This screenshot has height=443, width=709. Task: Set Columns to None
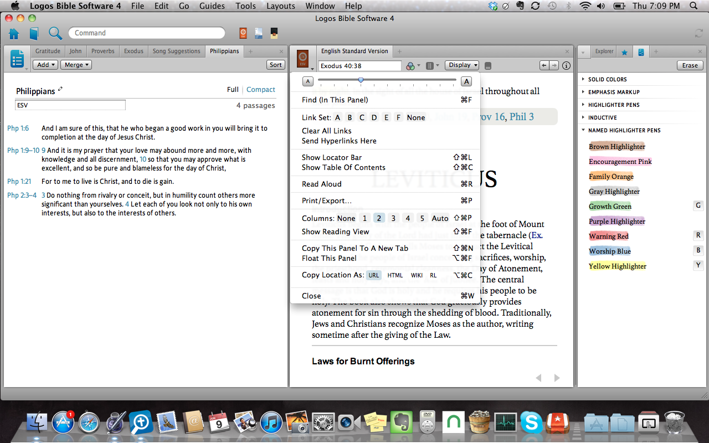point(346,218)
